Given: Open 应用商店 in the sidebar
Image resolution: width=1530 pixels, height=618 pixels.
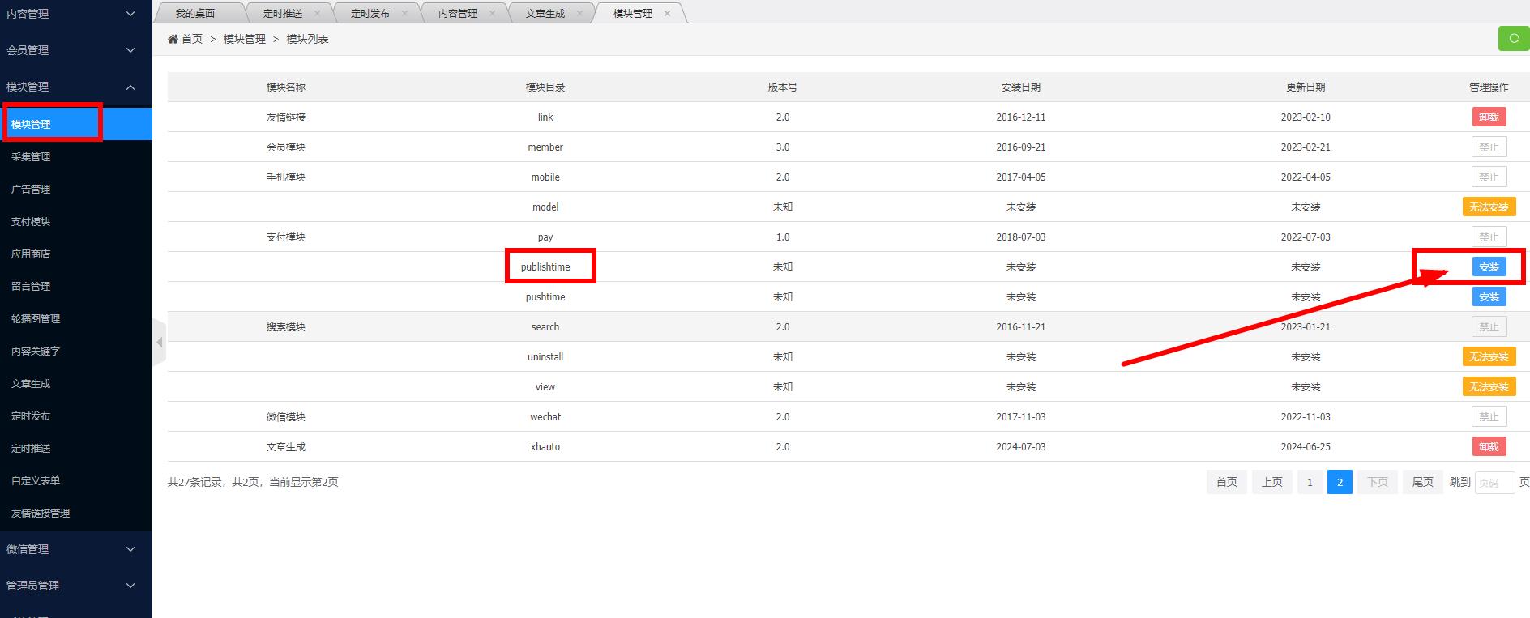Looking at the screenshot, I should click(x=31, y=254).
